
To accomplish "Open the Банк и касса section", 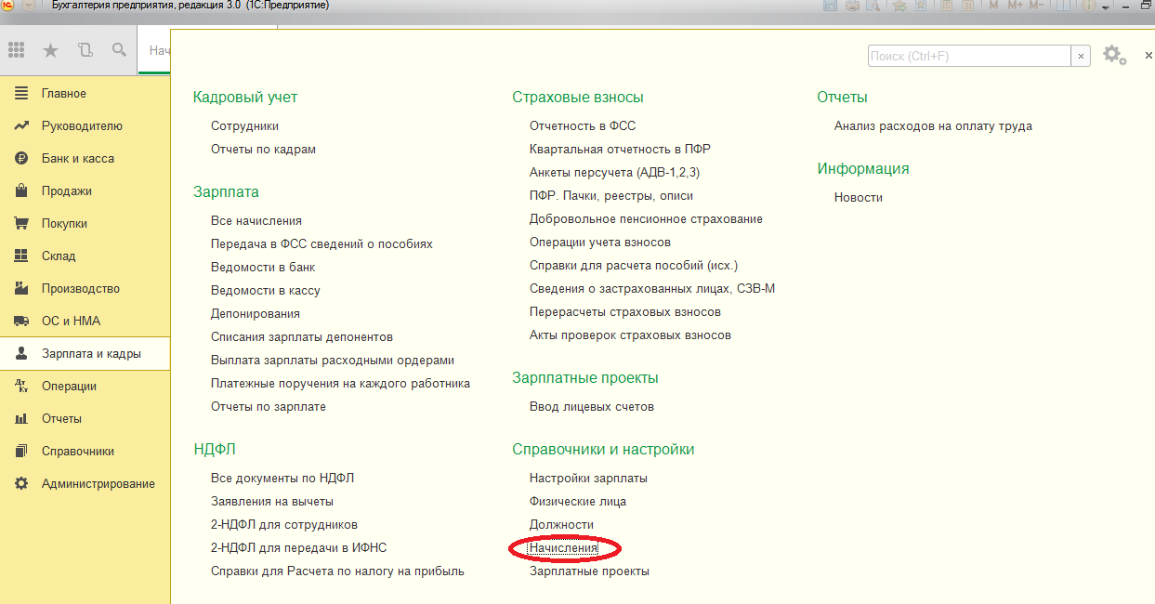I will pyautogui.click(x=85, y=159).
